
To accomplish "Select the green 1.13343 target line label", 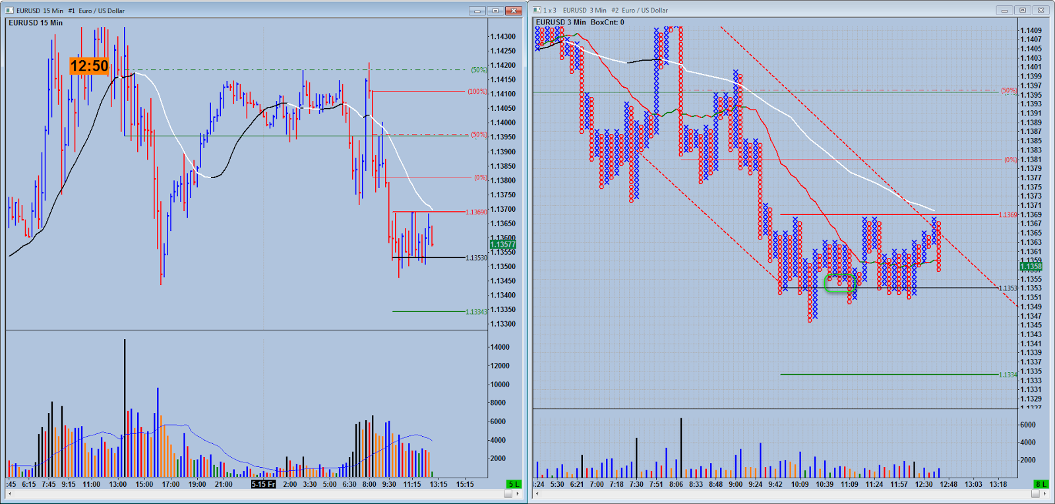I will (x=476, y=312).
